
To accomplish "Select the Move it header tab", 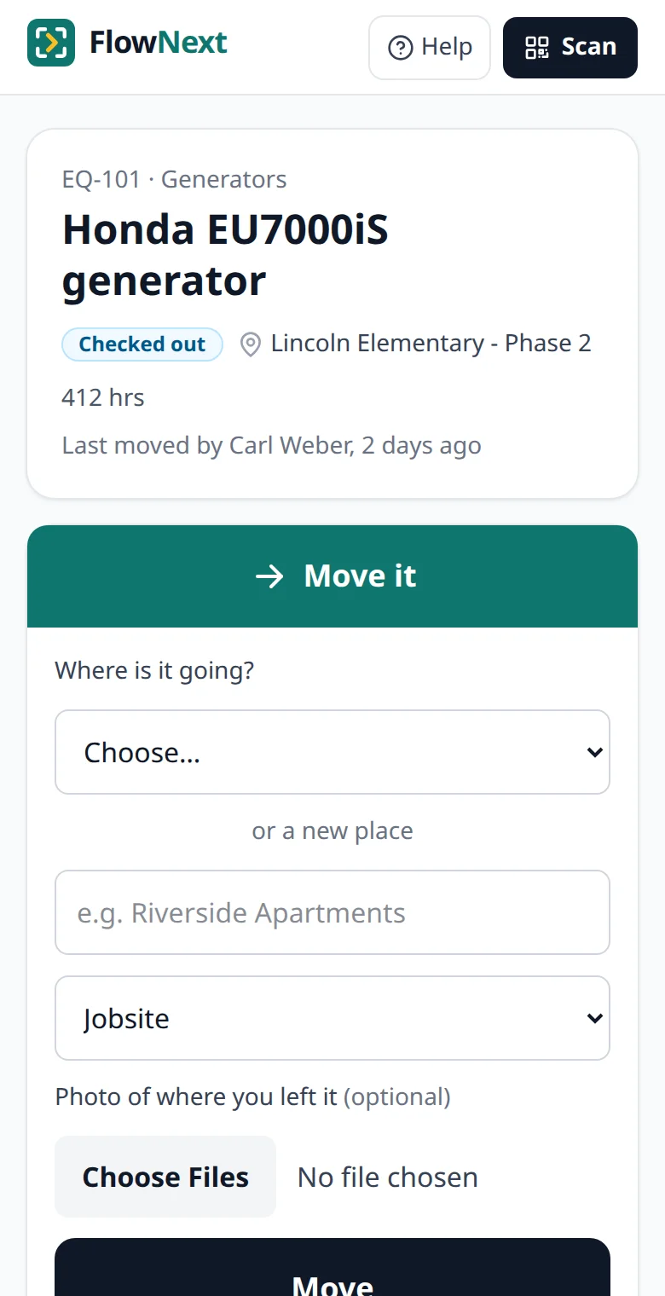I will click(332, 576).
